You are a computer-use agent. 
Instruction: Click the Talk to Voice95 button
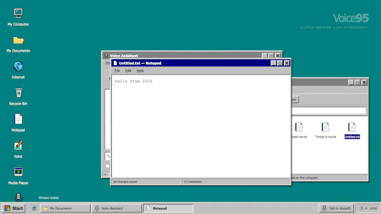click(336, 208)
